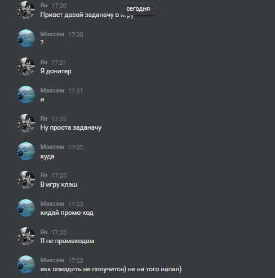Click Ян's avatar beside "Я донатер"
This screenshot has width=275, height=278.
tap(26, 67)
